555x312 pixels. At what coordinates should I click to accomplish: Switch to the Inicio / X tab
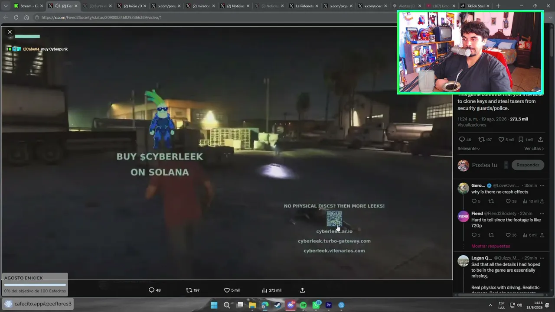pos(133,6)
